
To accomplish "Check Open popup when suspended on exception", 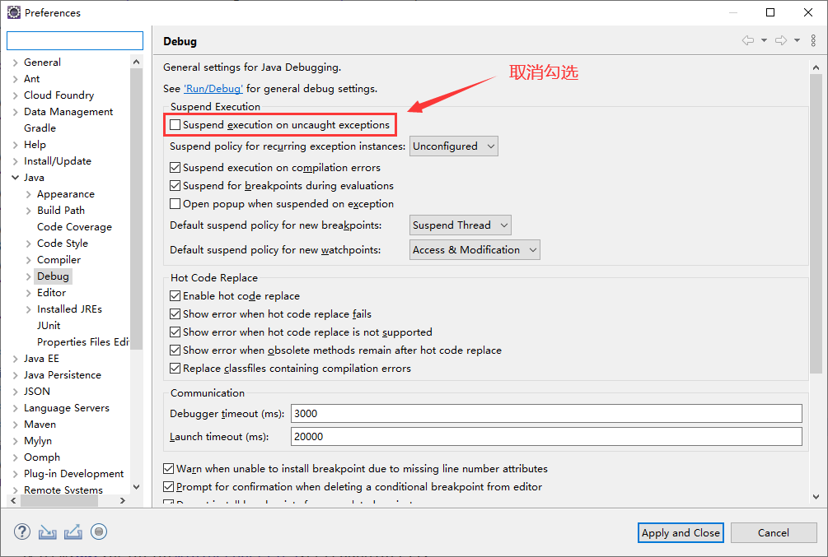I will 175,204.
